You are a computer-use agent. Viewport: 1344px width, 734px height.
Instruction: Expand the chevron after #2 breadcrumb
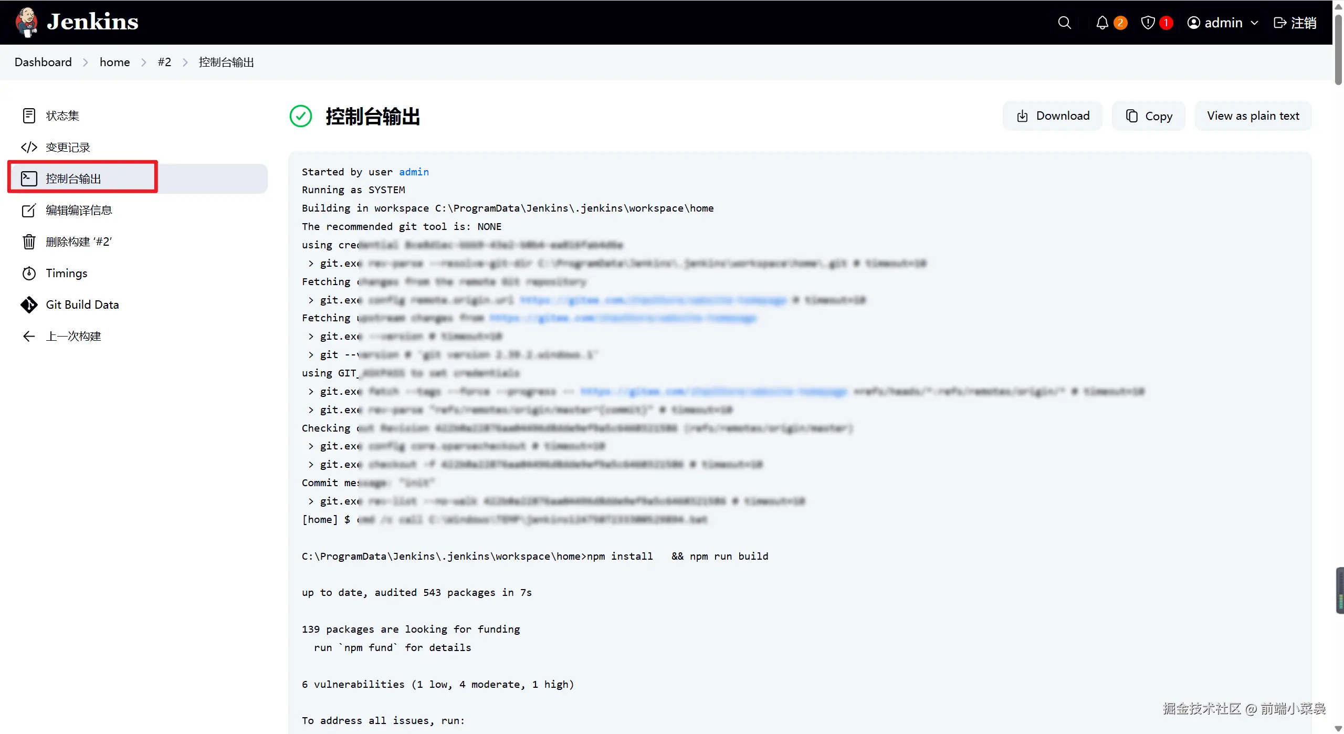(x=185, y=62)
